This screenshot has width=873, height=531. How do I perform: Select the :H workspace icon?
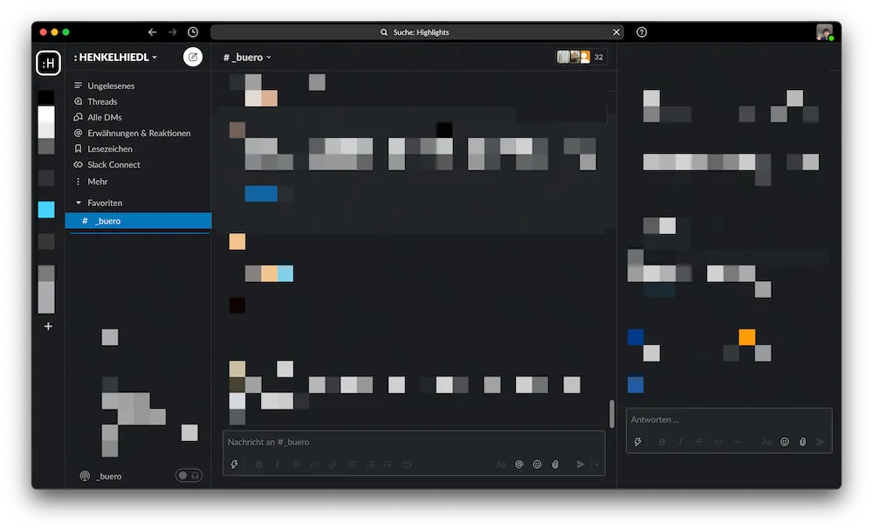(x=48, y=63)
